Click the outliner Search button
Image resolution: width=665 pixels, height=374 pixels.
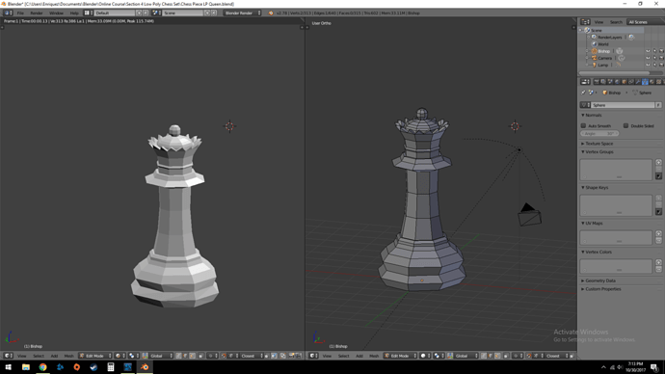pyautogui.click(x=616, y=22)
